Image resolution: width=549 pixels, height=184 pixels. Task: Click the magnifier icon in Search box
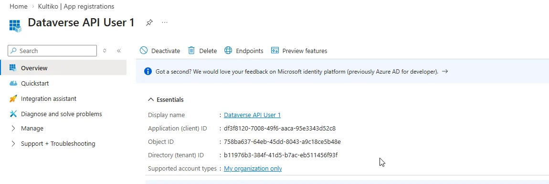click(x=14, y=51)
